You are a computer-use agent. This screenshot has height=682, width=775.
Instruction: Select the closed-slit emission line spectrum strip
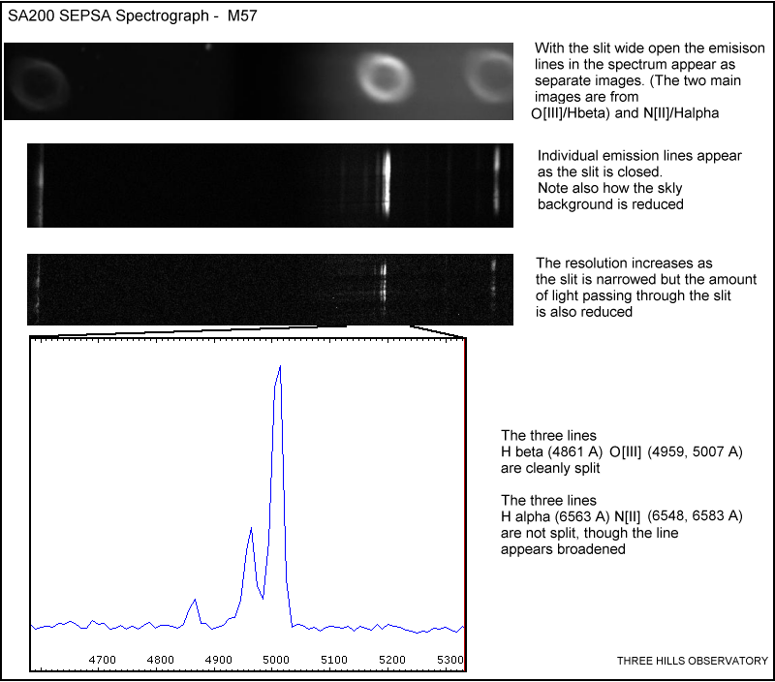[270, 185]
